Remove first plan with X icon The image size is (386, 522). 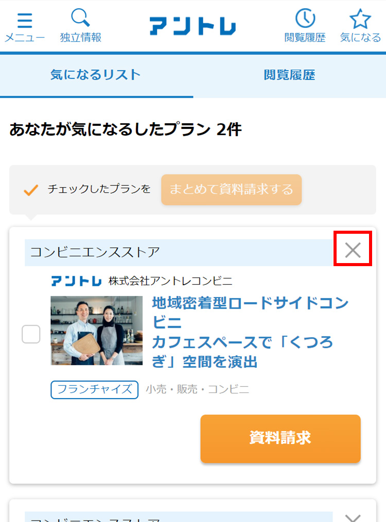tap(353, 250)
